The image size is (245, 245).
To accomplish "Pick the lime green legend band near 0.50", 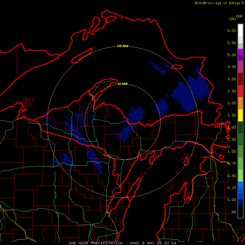I will point(240,176).
